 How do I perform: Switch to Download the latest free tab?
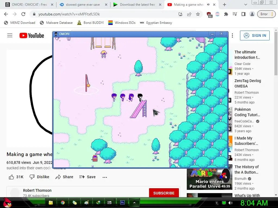tap(137, 5)
